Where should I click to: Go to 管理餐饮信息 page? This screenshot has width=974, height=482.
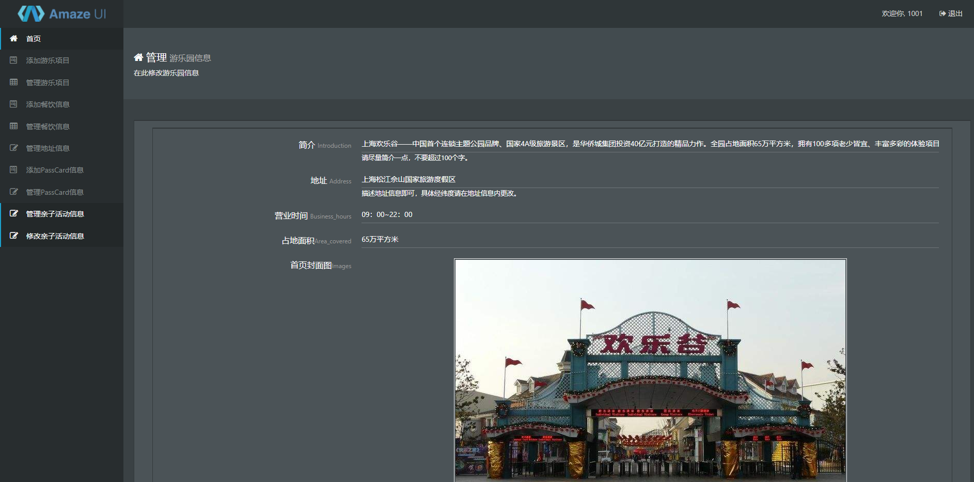pos(61,127)
